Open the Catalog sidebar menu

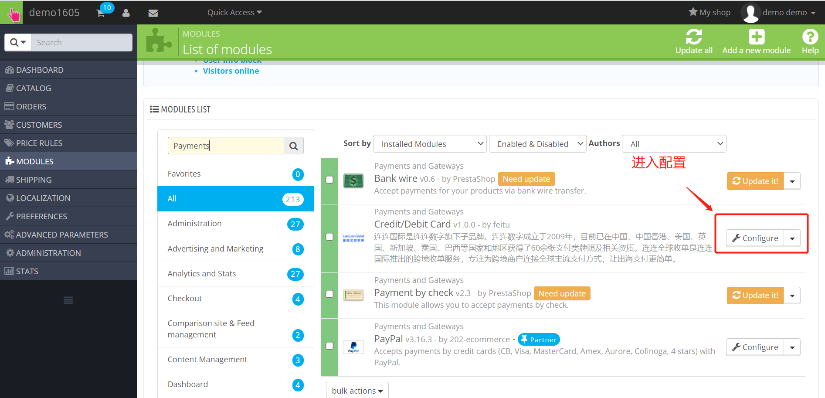(68, 88)
